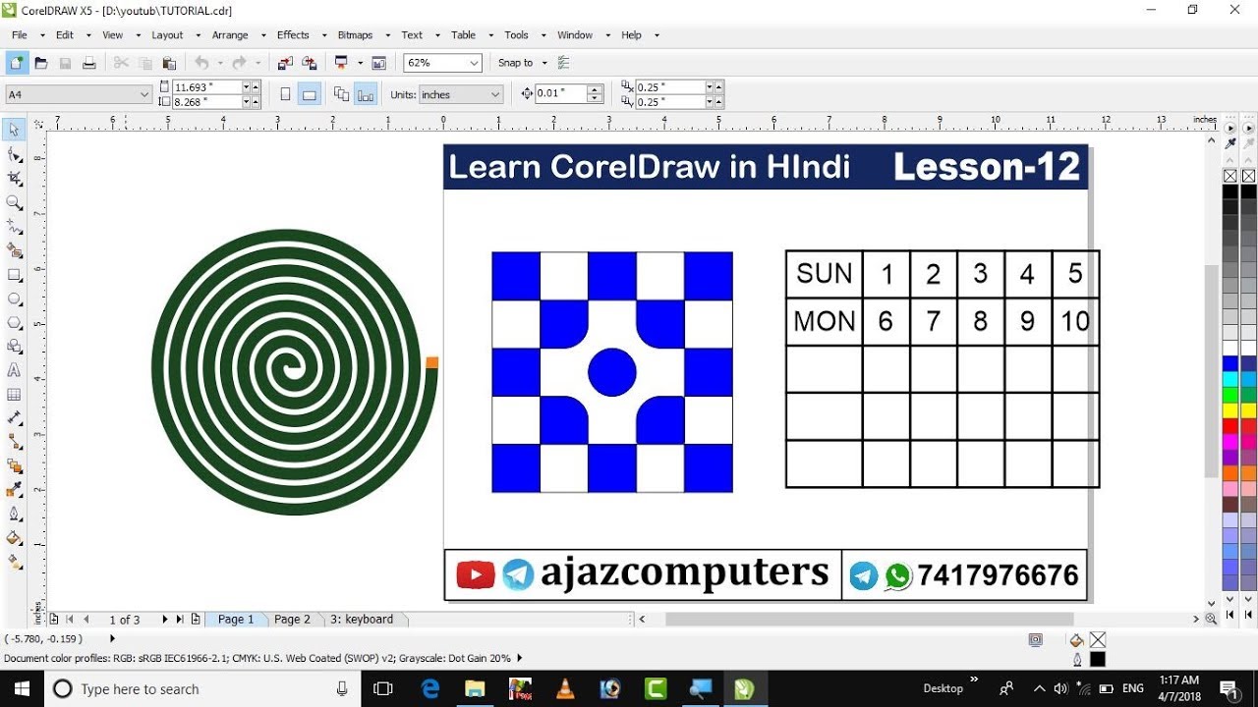Switch to the 3: keyboard page tab
This screenshot has height=707, width=1258.
coord(362,620)
